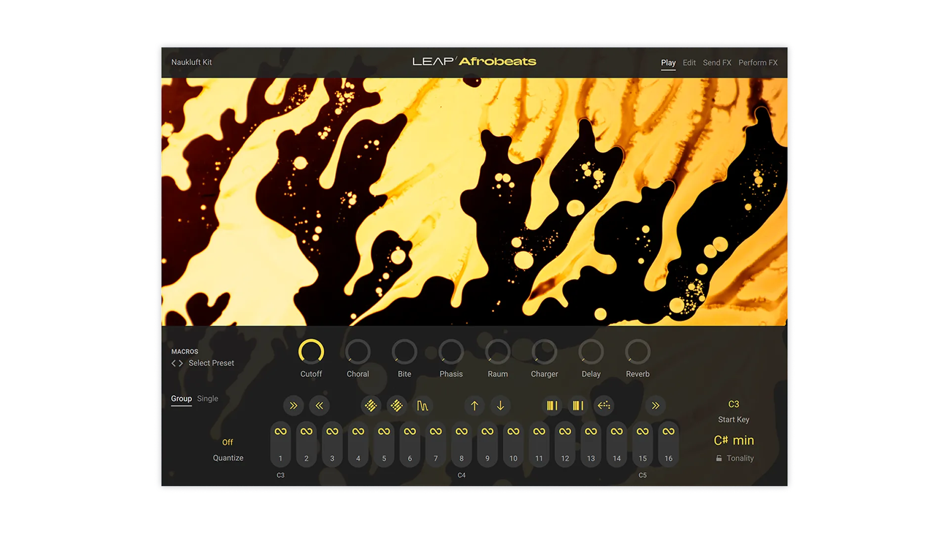Click the diagonal grid icon above pad 4
The width and height of the screenshot is (949, 533).
[x=371, y=406]
